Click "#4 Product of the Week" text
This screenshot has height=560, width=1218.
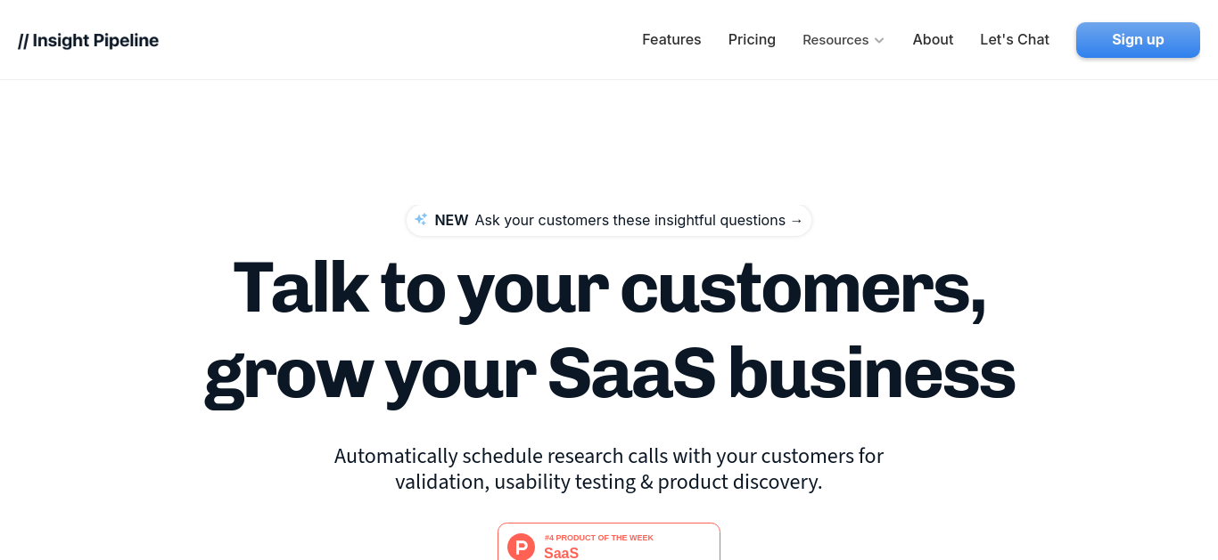599,538
